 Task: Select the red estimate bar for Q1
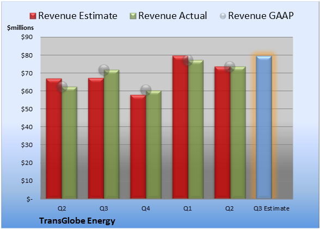click(x=180, y=127)
